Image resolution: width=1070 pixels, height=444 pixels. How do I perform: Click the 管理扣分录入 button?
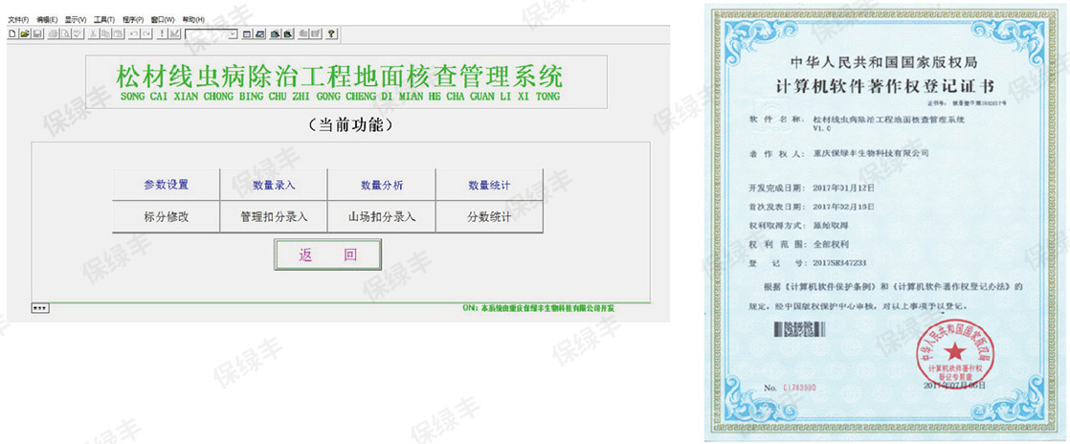coord(274,216)
